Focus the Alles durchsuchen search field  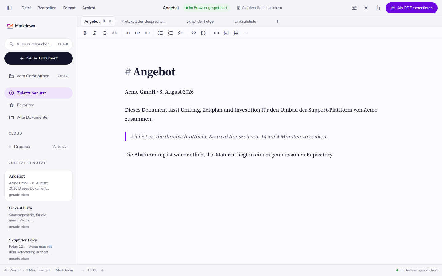38,44
